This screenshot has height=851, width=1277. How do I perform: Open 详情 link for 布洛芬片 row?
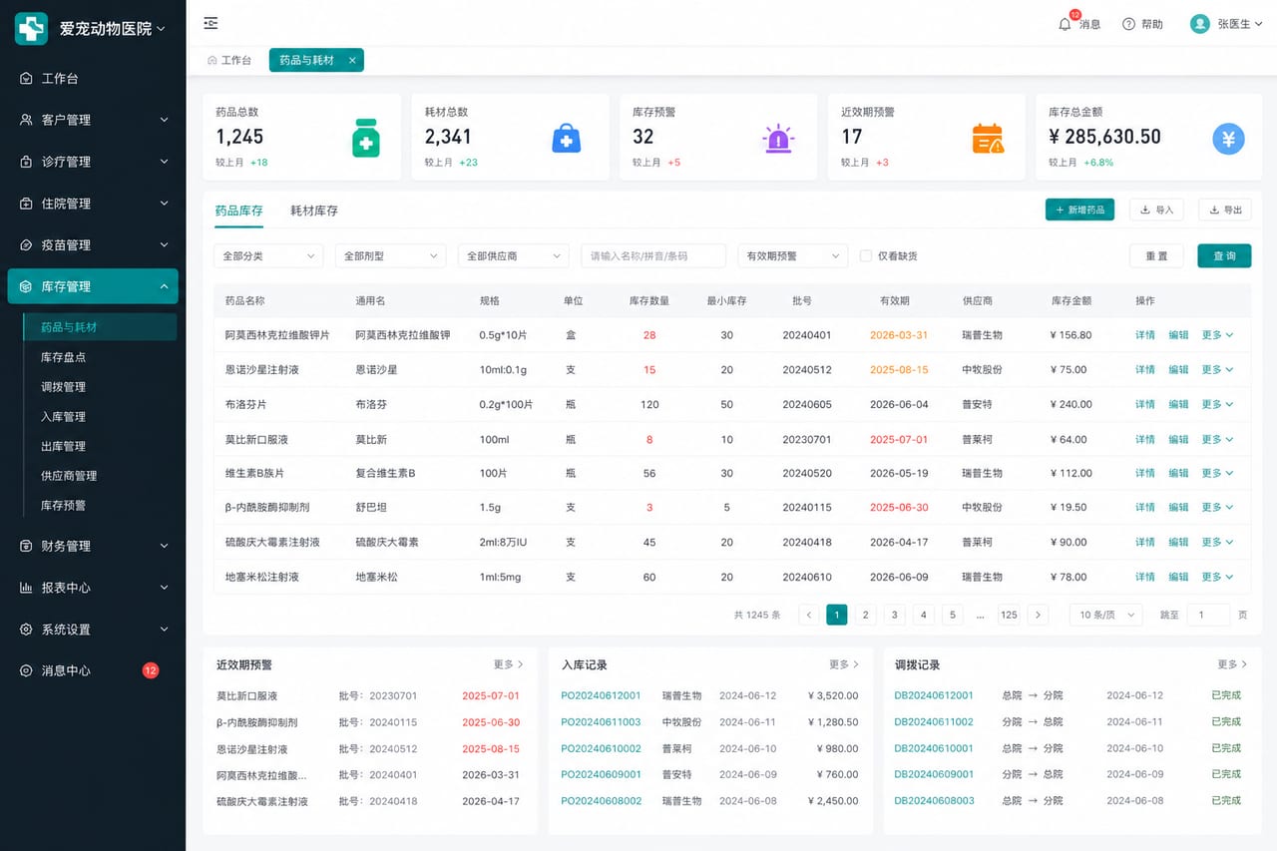[x=1145, y=404]
